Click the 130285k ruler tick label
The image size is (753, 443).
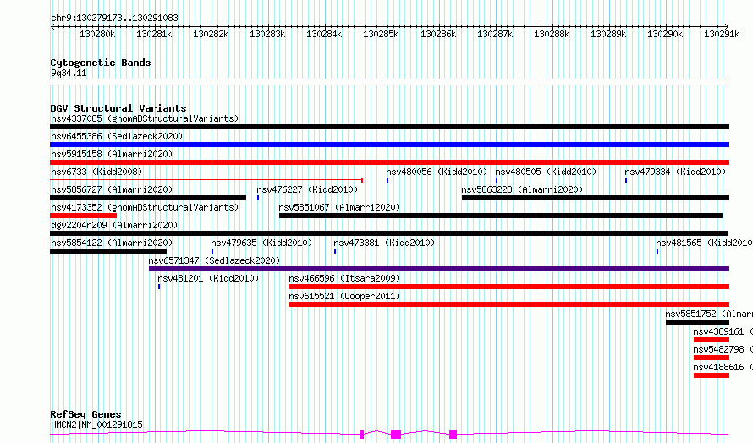[381, 34]
